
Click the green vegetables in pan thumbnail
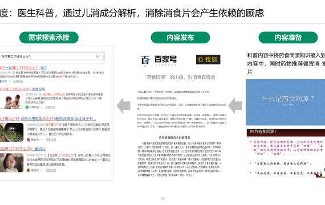click(11, 132)
